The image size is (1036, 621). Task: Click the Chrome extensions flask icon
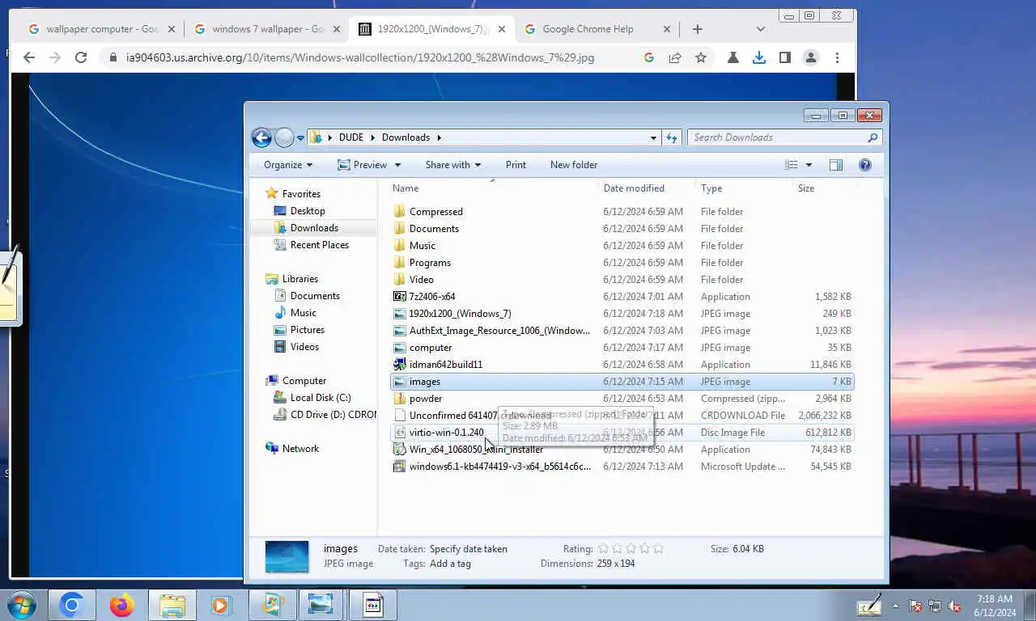(733, 57)
